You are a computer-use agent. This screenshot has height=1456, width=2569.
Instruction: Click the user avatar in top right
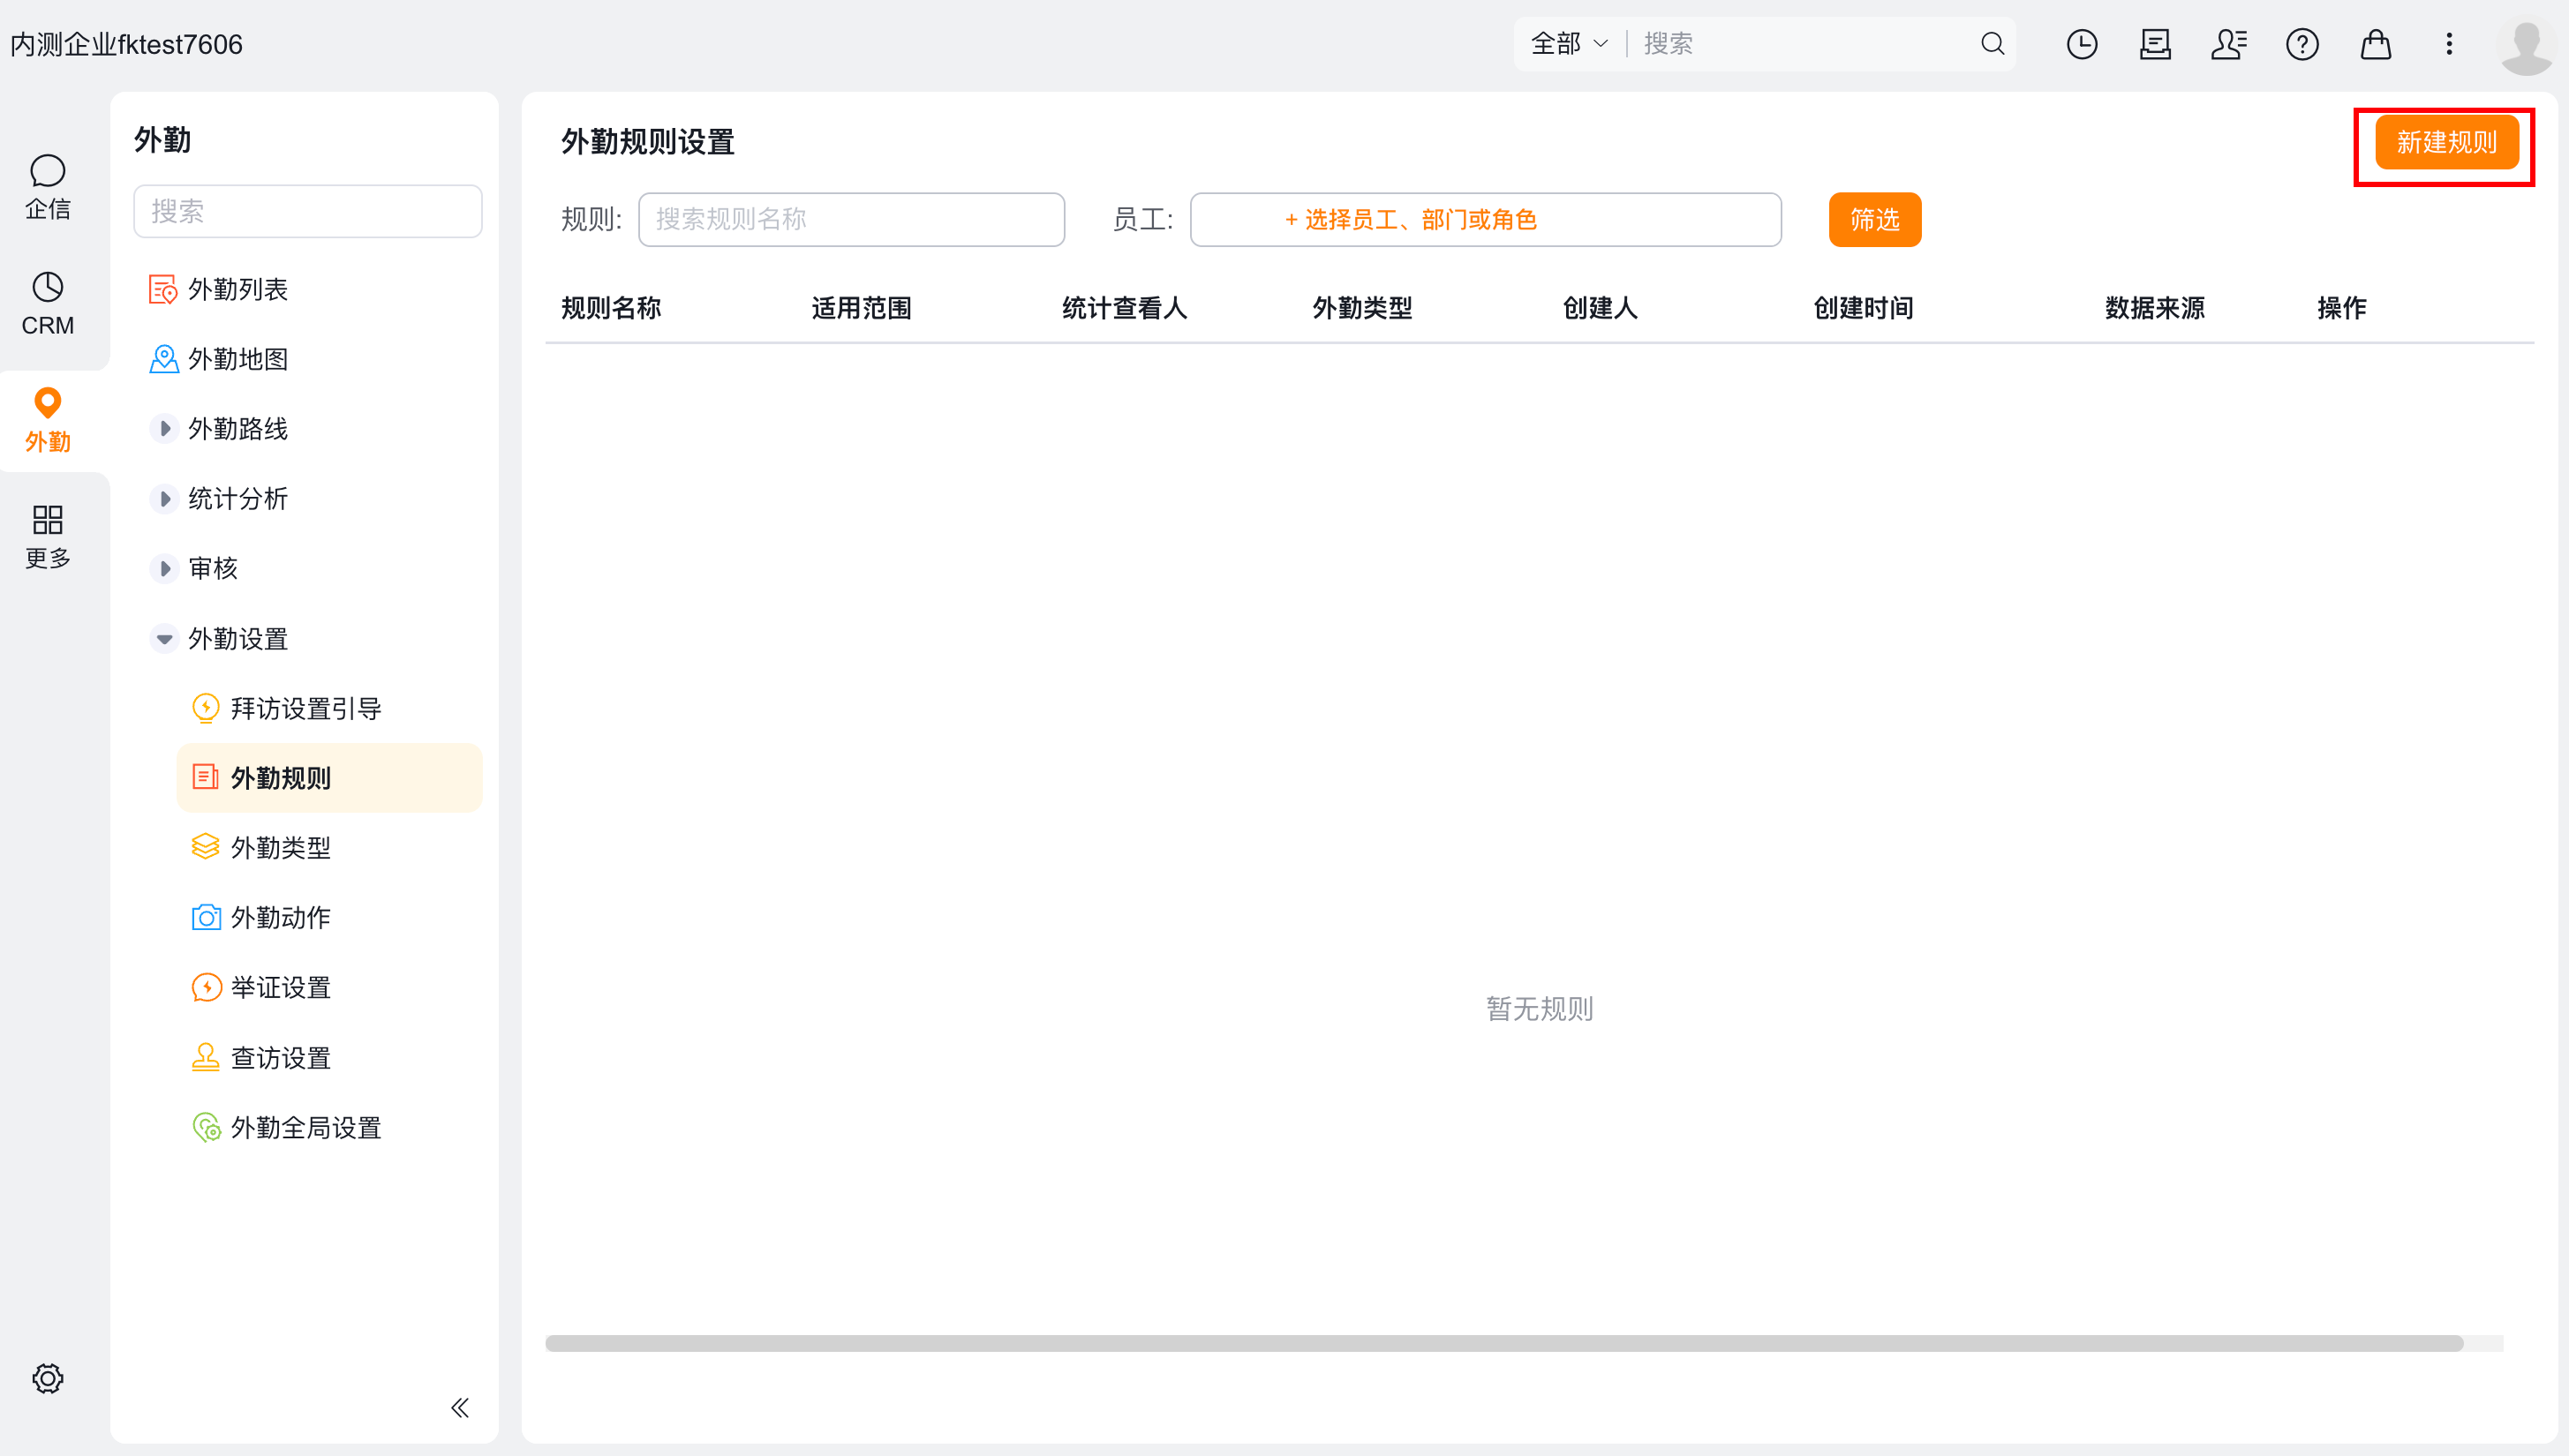click(2526, 46)
